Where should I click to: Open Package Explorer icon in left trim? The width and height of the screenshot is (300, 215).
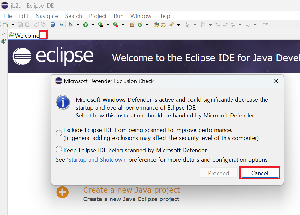pyautogui.click(x=3, y=41)
